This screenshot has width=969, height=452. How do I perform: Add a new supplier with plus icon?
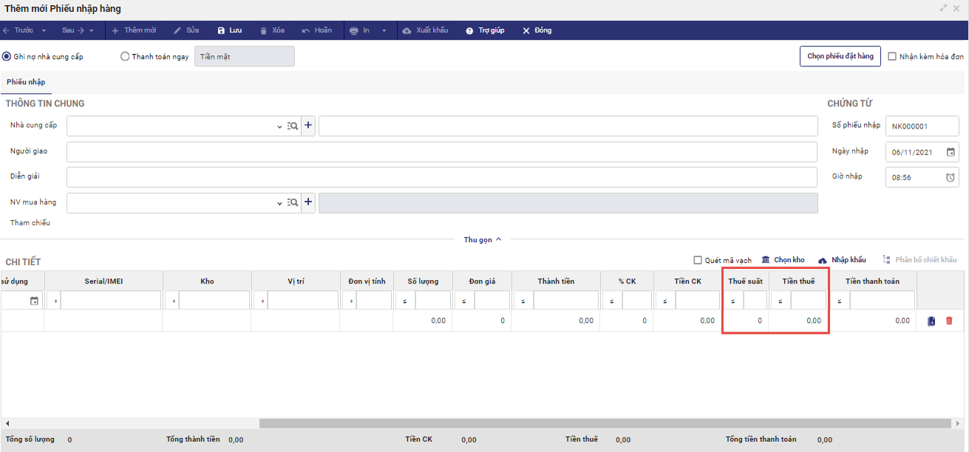pyautogui.click(x=308, y=126)
